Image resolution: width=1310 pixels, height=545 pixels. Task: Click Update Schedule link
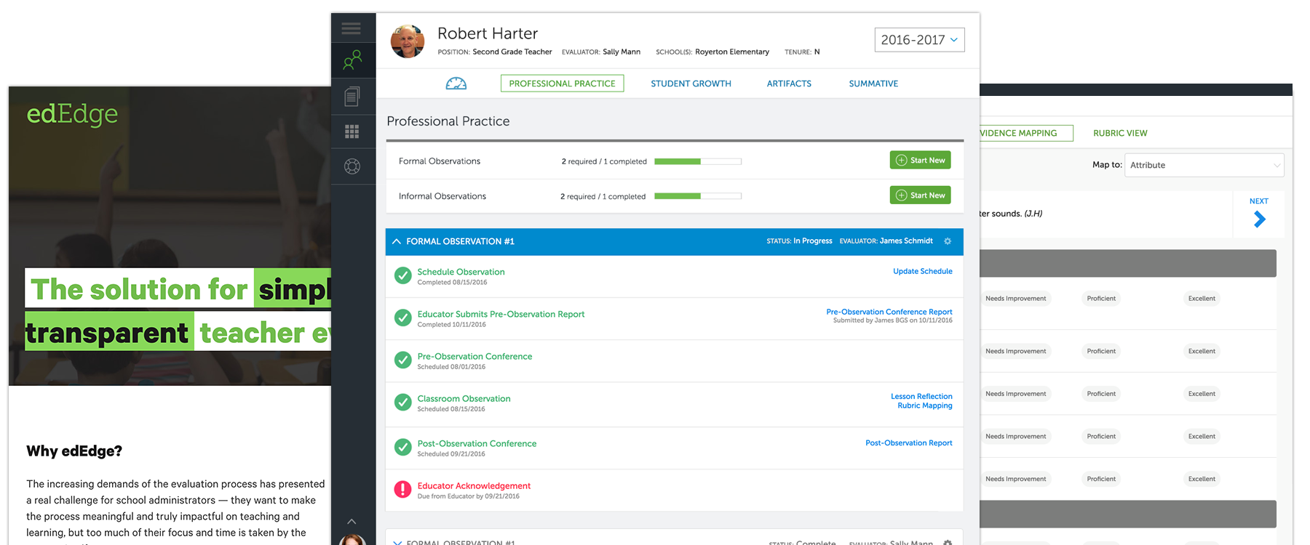click(923, 271)
